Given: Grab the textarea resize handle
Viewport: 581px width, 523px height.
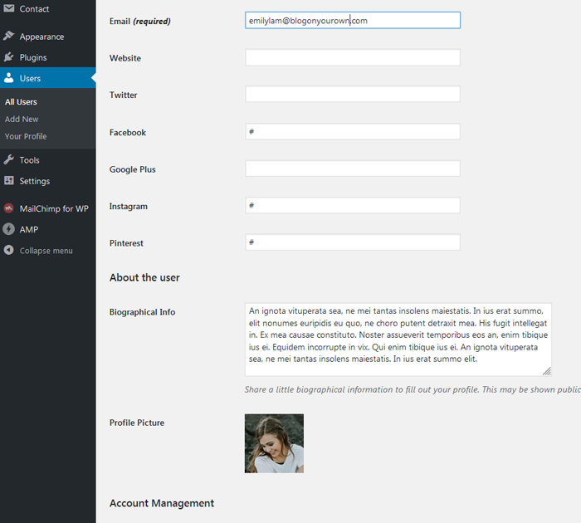Looking at the screenshot, I should pos(547,371).
